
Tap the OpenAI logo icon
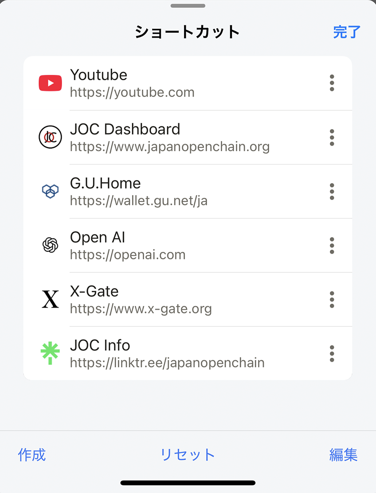click(50, 245)
